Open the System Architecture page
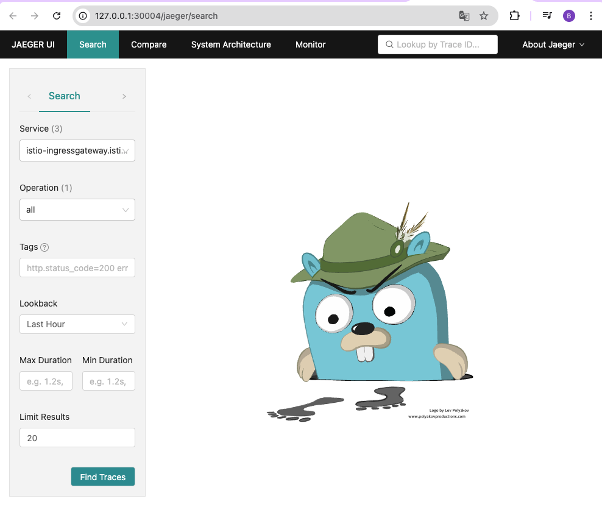This screenshot has height=507, width=602. (x=231, y=44)
